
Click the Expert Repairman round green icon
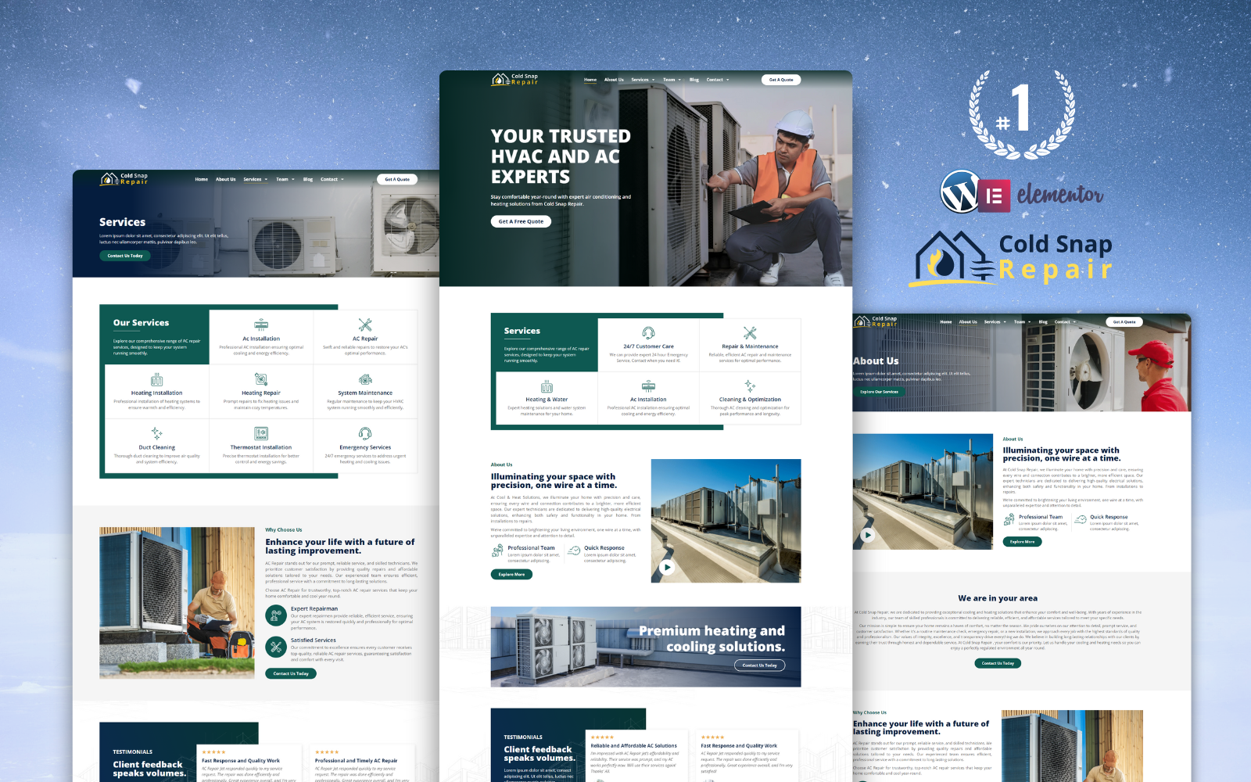point(275,615)
